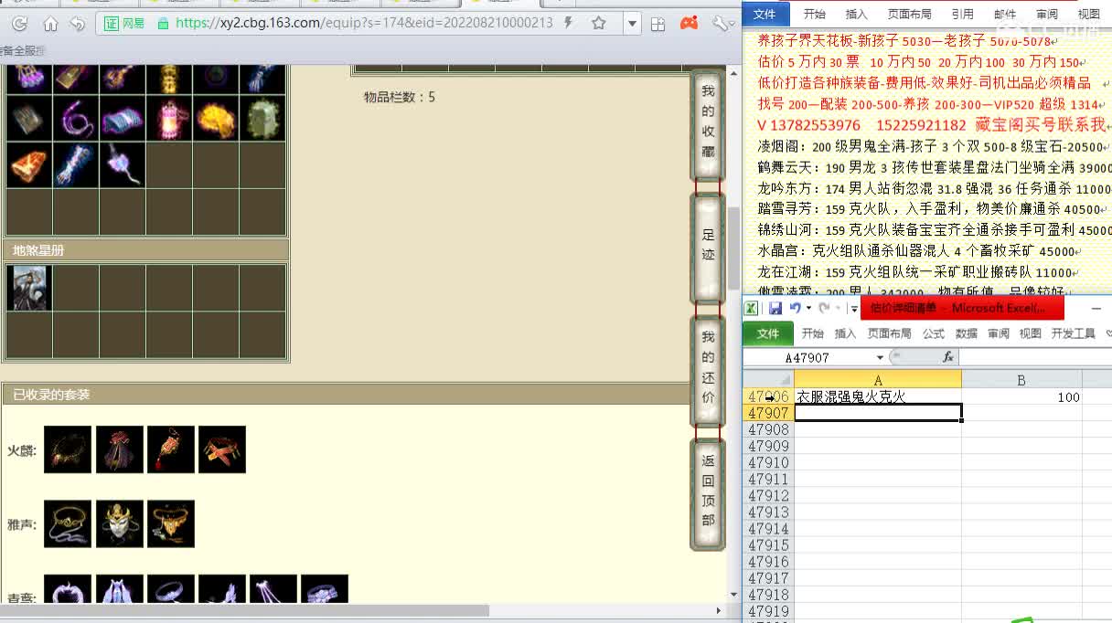1112x623 pixels.
Task: Select the grey armor item in inventory
Action: click(x=29, y=118)
